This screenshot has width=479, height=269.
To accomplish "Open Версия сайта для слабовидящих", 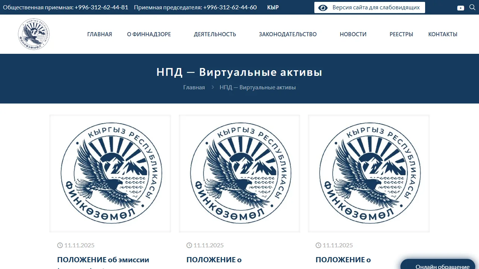I will [370, 7].
